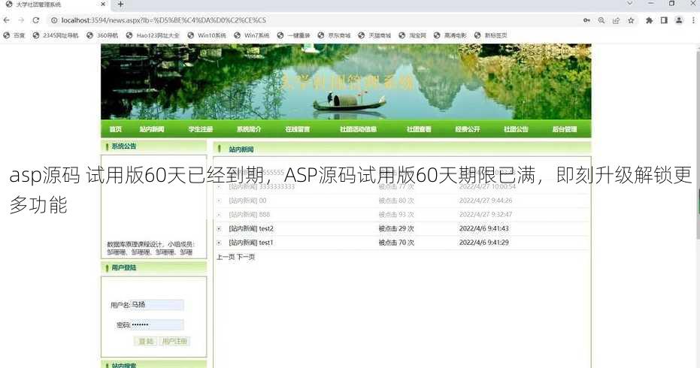The image size is (700, 368).
Task: Click the 用户名 input field
Action: click(x=156, y=305)
